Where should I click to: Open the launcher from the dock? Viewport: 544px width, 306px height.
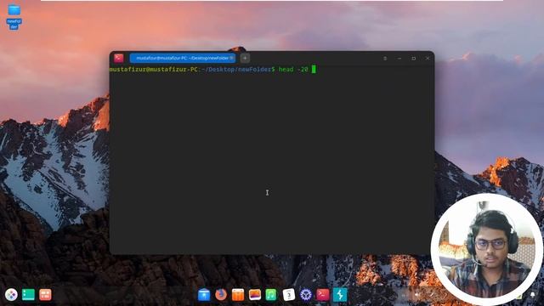point(11,295)
